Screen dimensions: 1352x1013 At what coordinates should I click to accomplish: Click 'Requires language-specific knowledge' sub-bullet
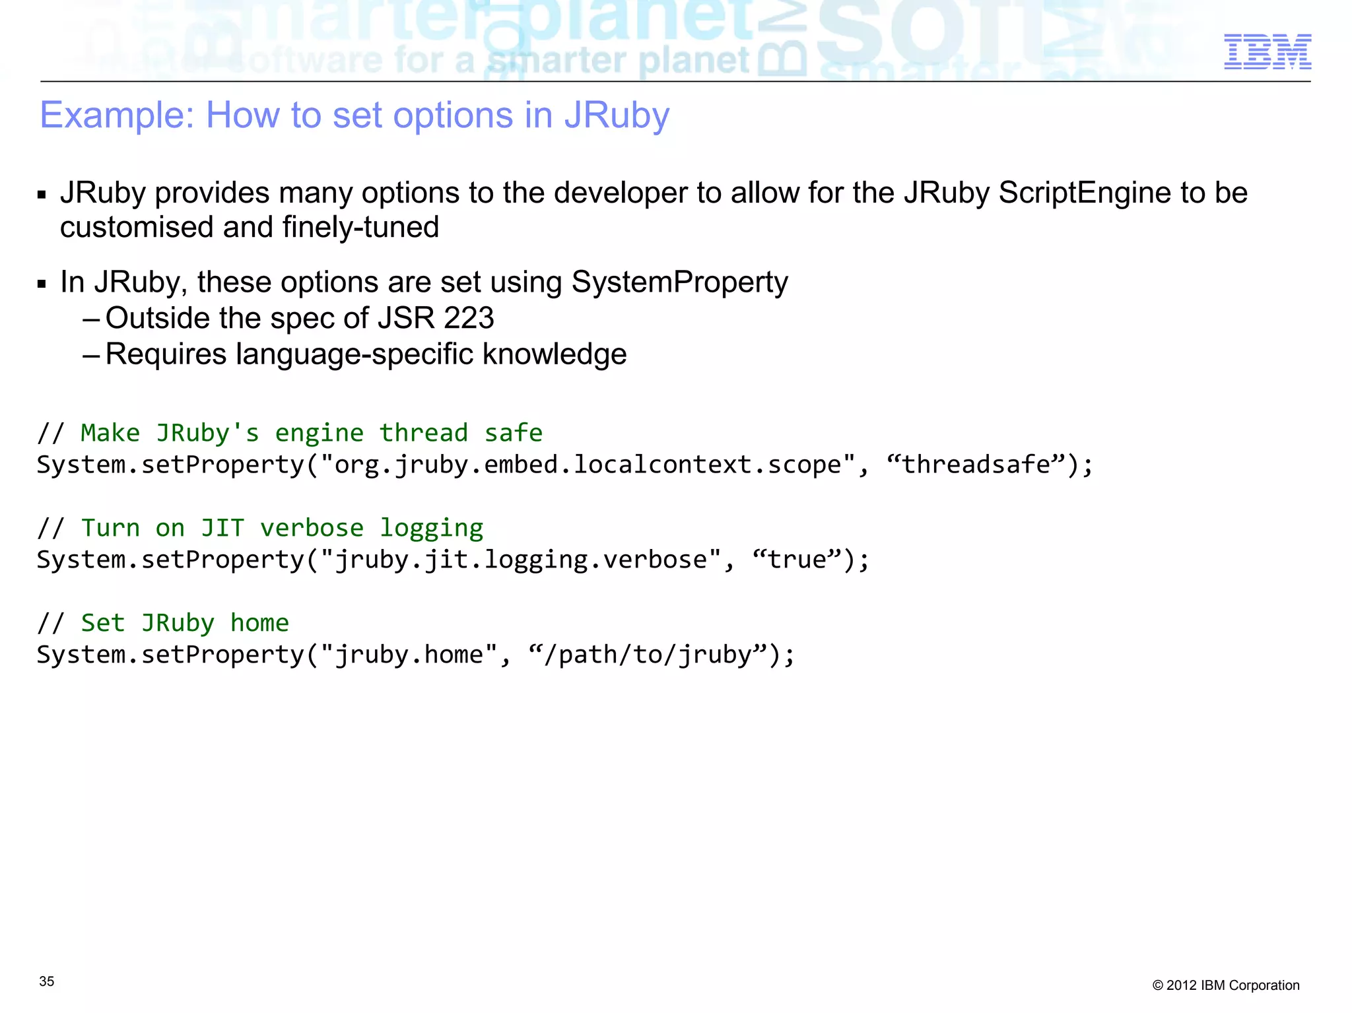coord(366,354)
